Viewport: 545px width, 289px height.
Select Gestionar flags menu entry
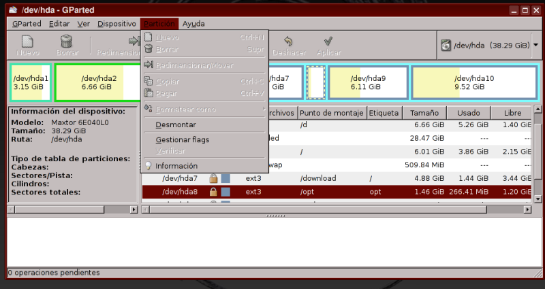(x=182, y=140)
